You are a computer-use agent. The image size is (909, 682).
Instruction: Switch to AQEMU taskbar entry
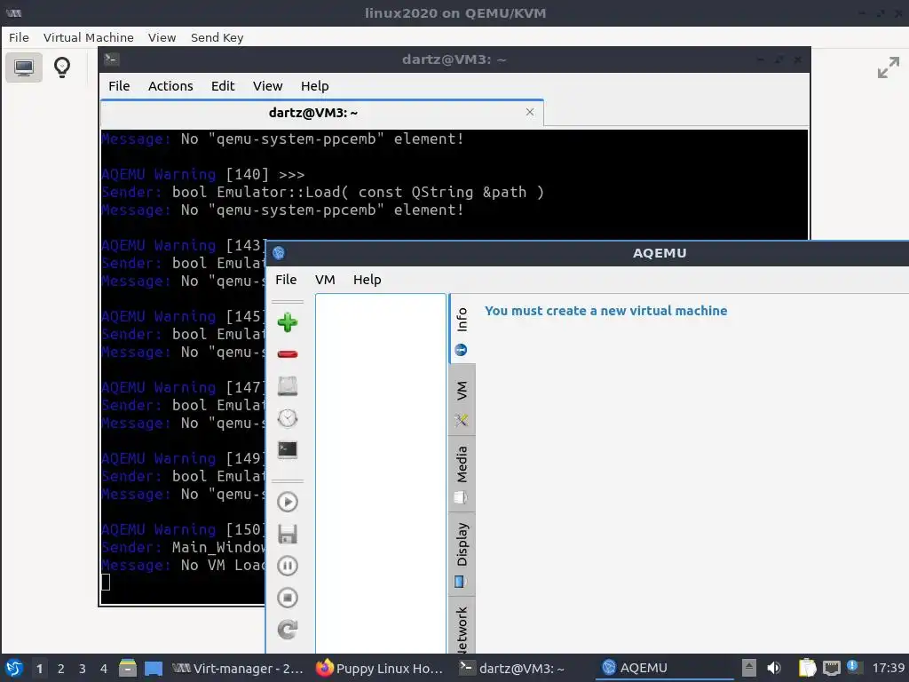664,668
